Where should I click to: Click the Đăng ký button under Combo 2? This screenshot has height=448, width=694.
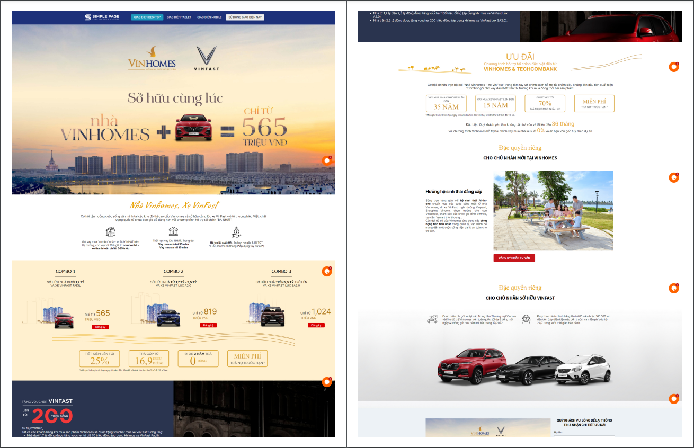pyautogui.click(x=208, y=325)
